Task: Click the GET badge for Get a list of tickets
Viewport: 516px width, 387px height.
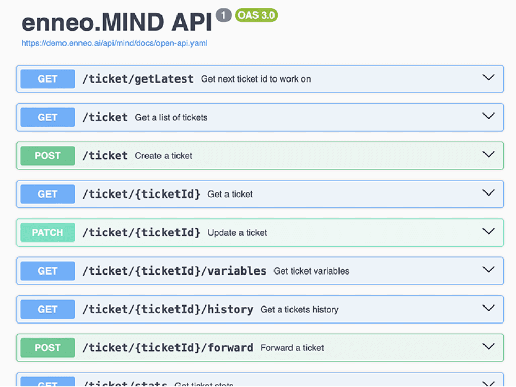Action: coord(47,118)
